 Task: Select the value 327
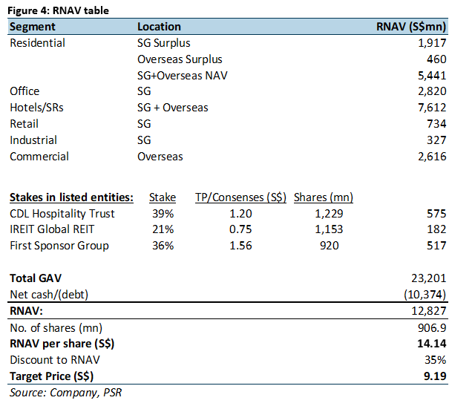pyautogui.click(x=436, y=140)
